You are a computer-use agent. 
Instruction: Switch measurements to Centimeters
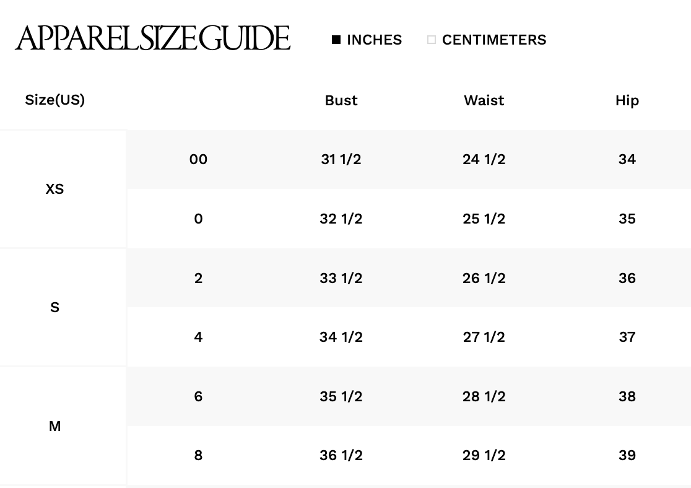(x=432, y=40)
